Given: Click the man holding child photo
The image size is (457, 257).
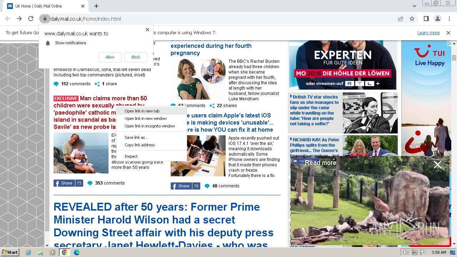Looking at the screenshot, I should [x=81, y=153].
